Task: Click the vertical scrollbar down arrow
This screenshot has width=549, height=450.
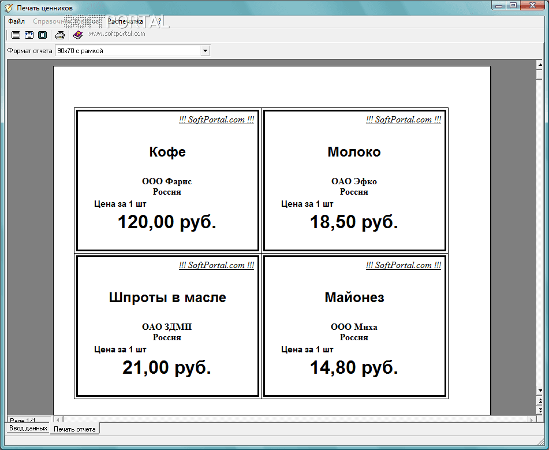Action: (x=540, y=391)
